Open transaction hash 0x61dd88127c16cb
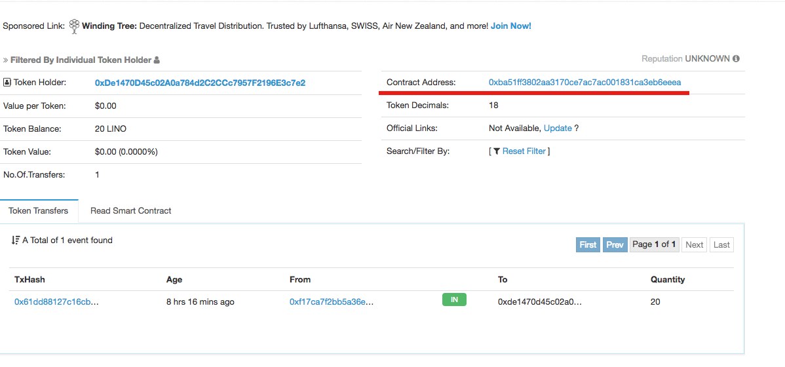Image resolution: width=785 pixels, height=367 pixels. [x=56, y=302]
